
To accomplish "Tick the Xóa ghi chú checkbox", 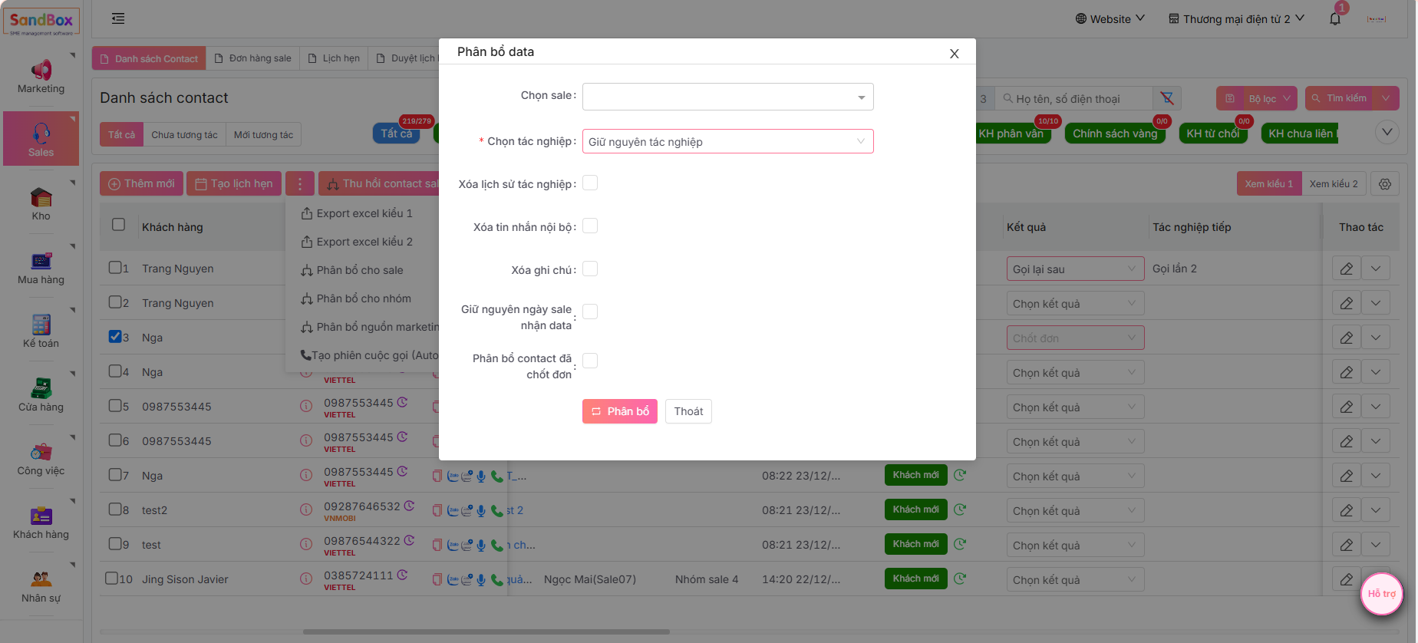I will click(590, 269).
